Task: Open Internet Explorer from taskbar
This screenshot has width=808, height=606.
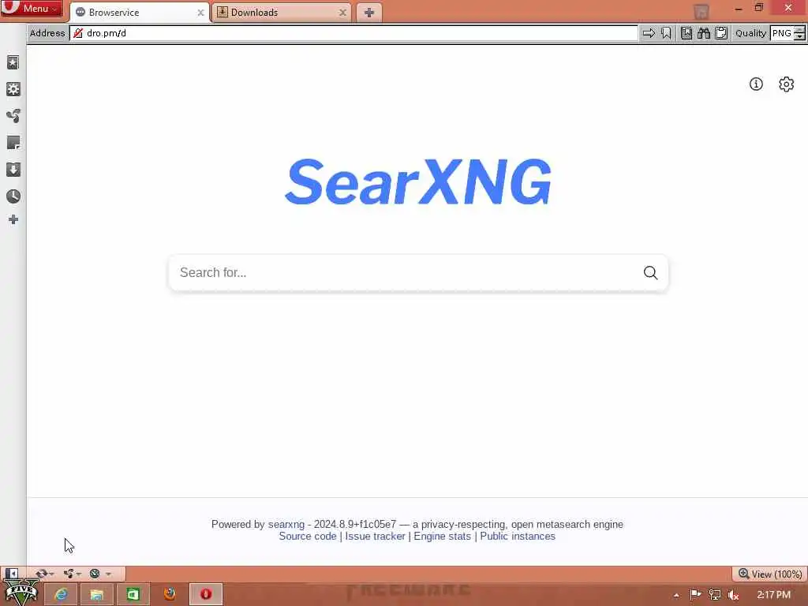Action: [x=61, y=595]
